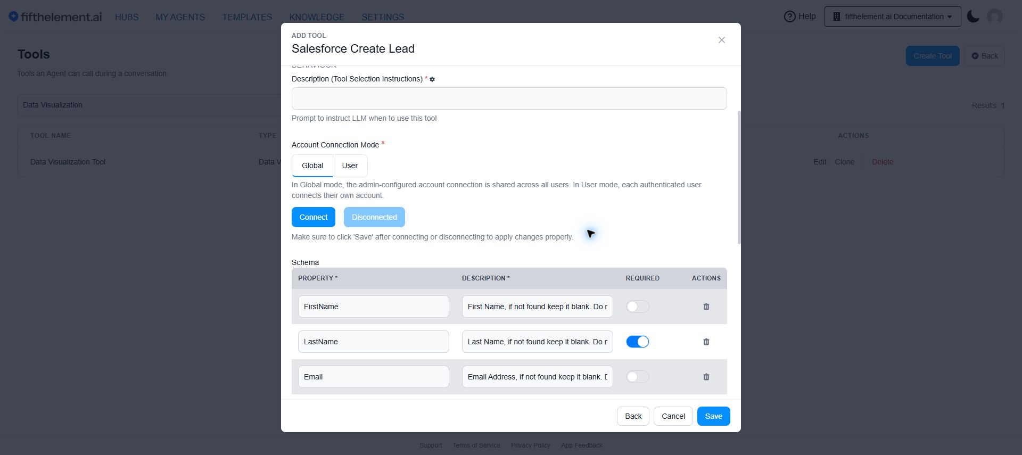Turn on Required toggle for Email
The image size is (1022, 455).
click(x=638, y=377)
